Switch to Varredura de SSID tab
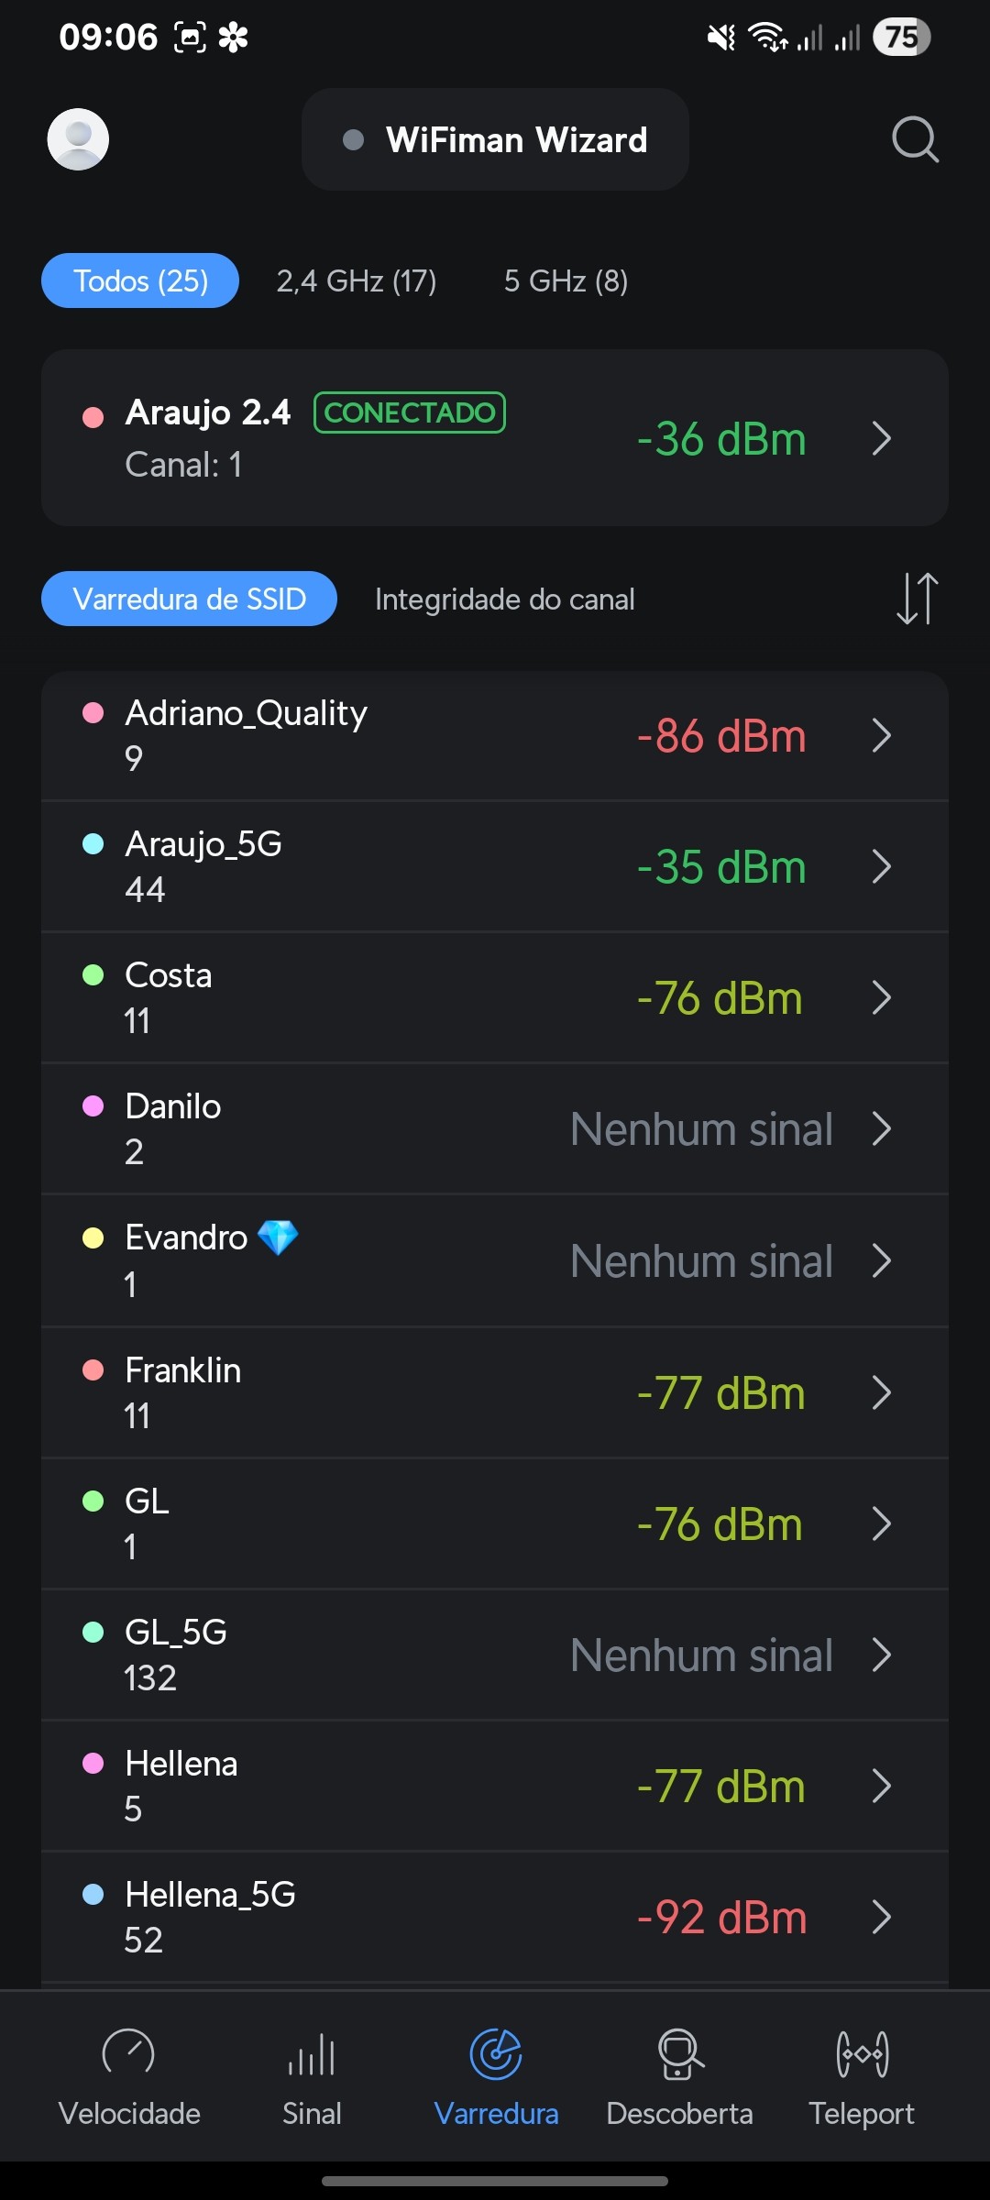 point(189,599)
